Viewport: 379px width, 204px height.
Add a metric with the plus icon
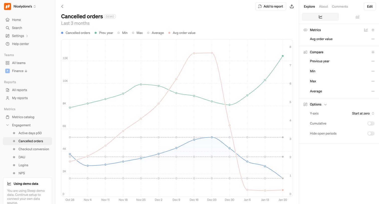point(373,30)
